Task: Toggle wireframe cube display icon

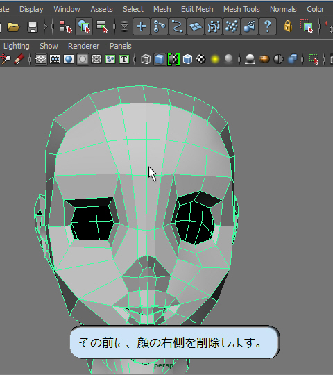Action: tap(146, 59)
